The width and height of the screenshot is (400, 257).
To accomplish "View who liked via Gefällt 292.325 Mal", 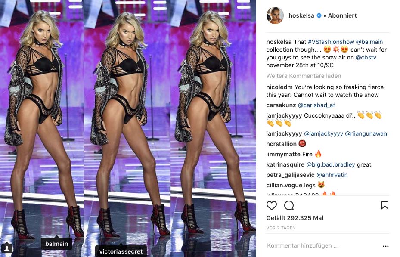I will [295, 218].
